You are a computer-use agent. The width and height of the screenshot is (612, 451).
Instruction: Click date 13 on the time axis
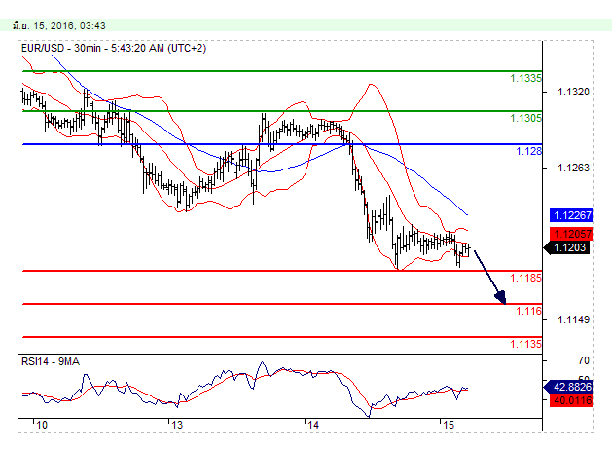point(175,427)
